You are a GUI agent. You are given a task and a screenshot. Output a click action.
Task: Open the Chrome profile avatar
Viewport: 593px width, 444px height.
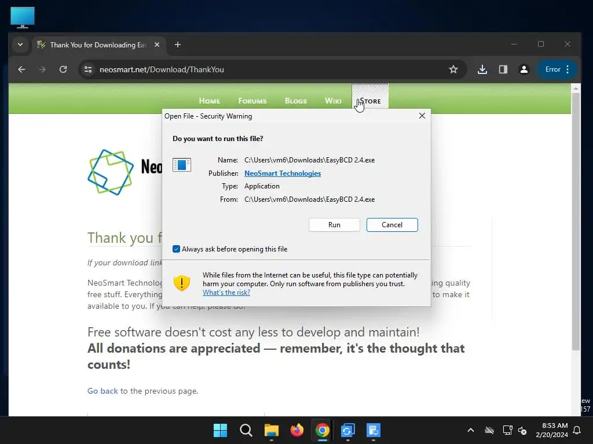524,69
